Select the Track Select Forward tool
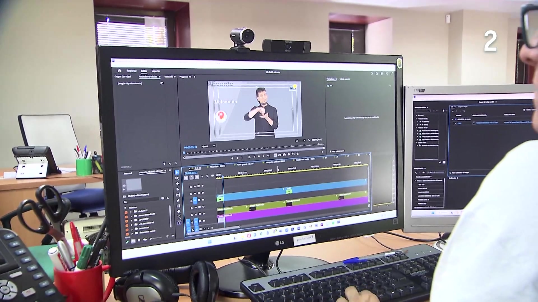 (177, 178)
